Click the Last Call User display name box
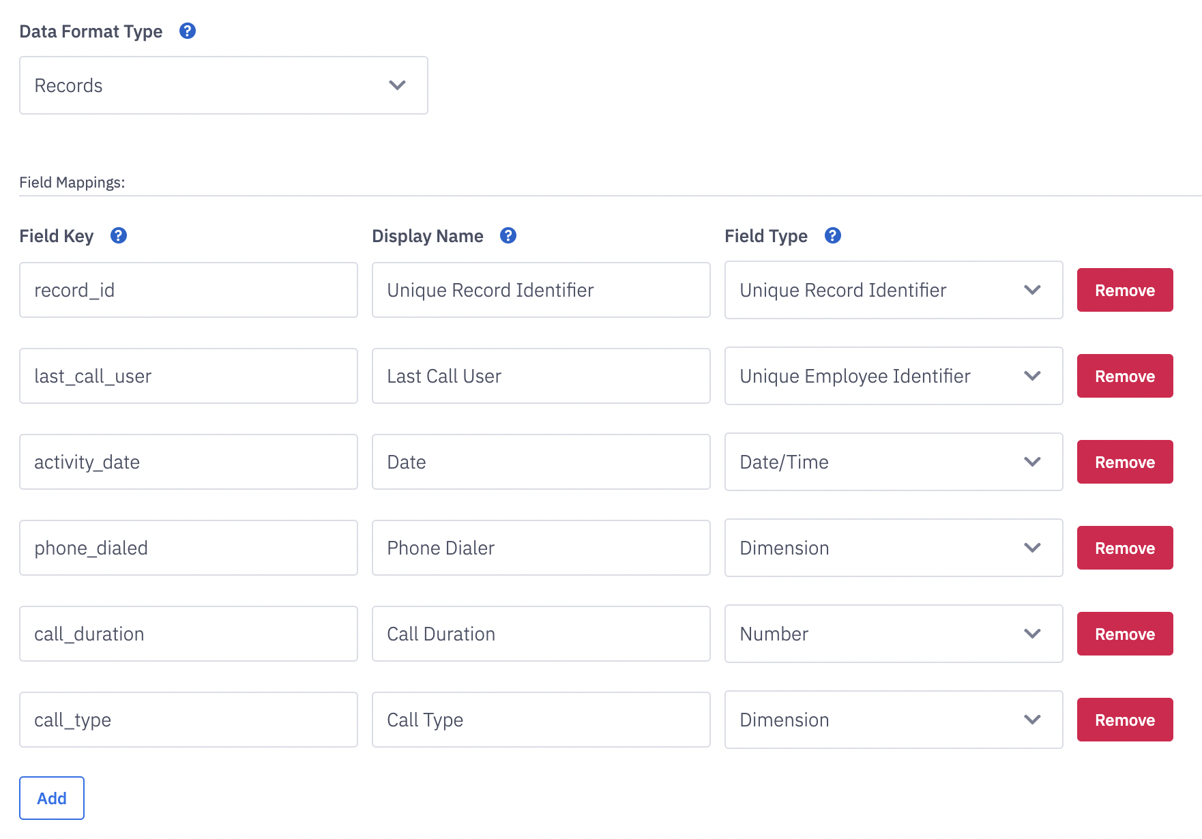Image resolution: width=1202 pixels, height=839 pixels. coord(541,376)
